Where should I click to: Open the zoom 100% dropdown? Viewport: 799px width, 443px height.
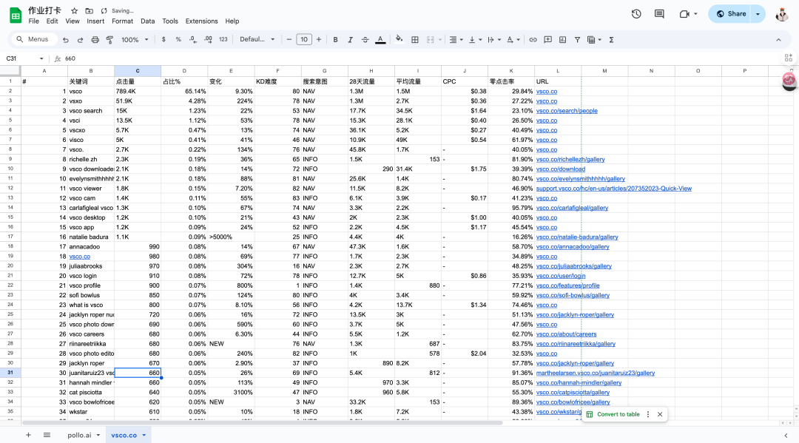click(x=135, y=40)
